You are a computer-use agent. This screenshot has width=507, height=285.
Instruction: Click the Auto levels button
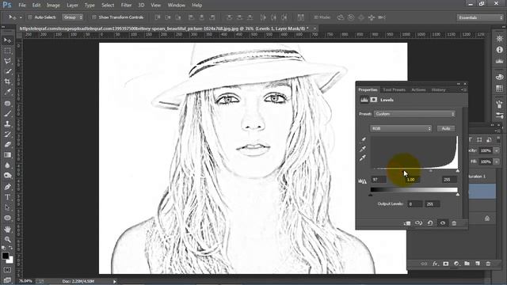[446, 128]
